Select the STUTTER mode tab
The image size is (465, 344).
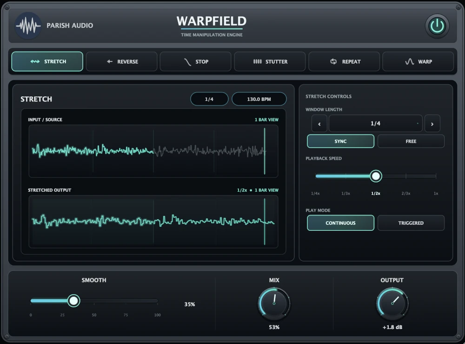point(270,61)
